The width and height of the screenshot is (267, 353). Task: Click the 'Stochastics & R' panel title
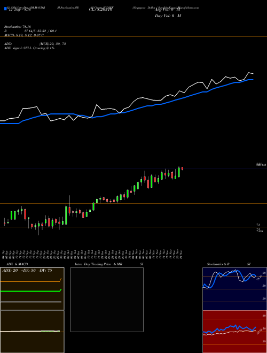[x=218, y=264]
